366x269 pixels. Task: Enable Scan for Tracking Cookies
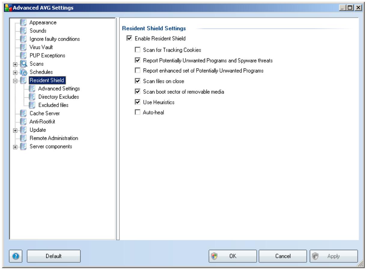click(x=138, y=49)
